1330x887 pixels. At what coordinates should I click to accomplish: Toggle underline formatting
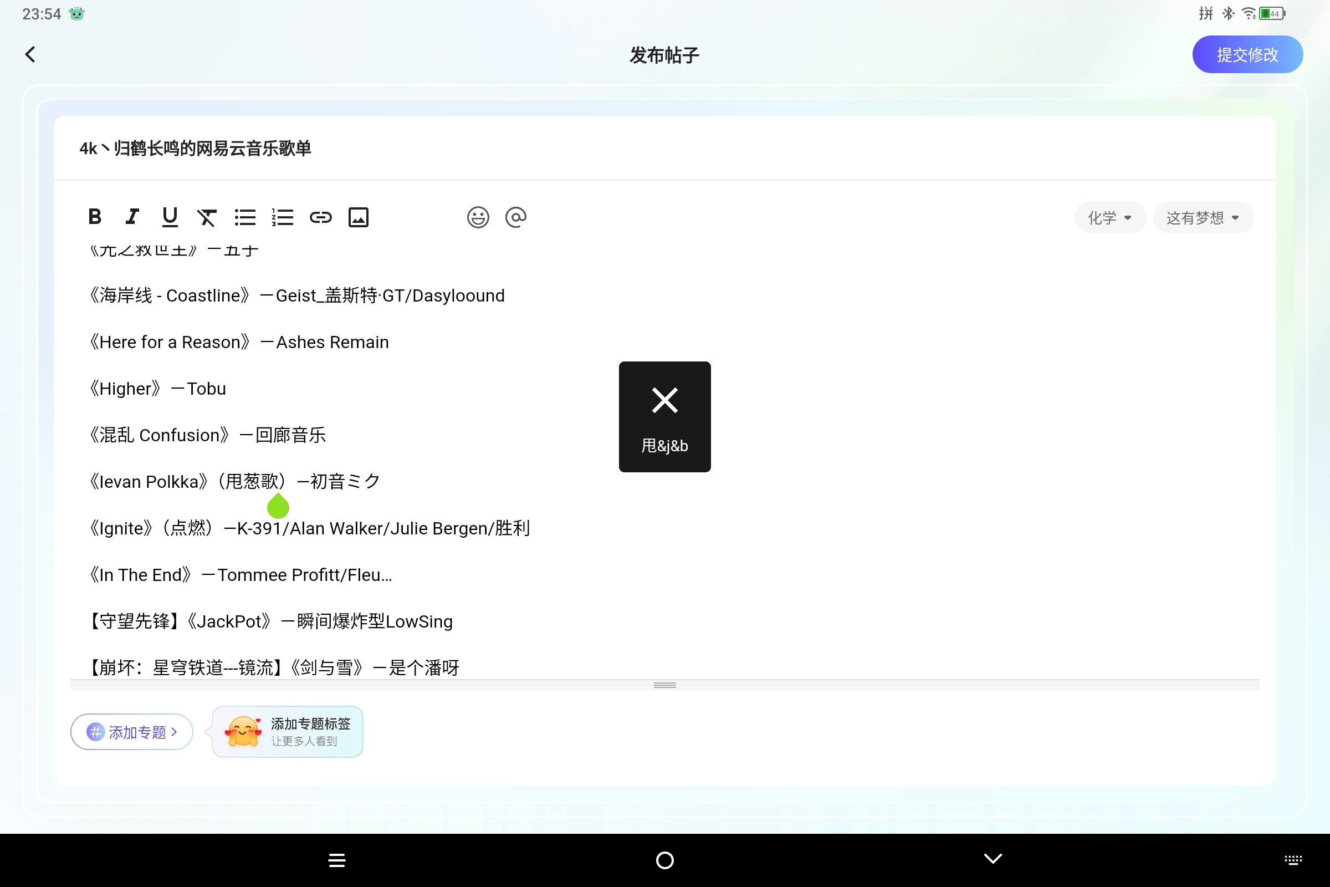tap(170, 217)
